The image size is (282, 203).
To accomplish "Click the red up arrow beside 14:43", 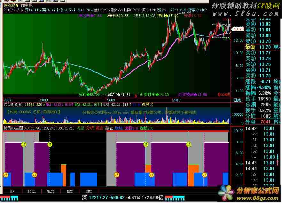I will click(278, 163).
